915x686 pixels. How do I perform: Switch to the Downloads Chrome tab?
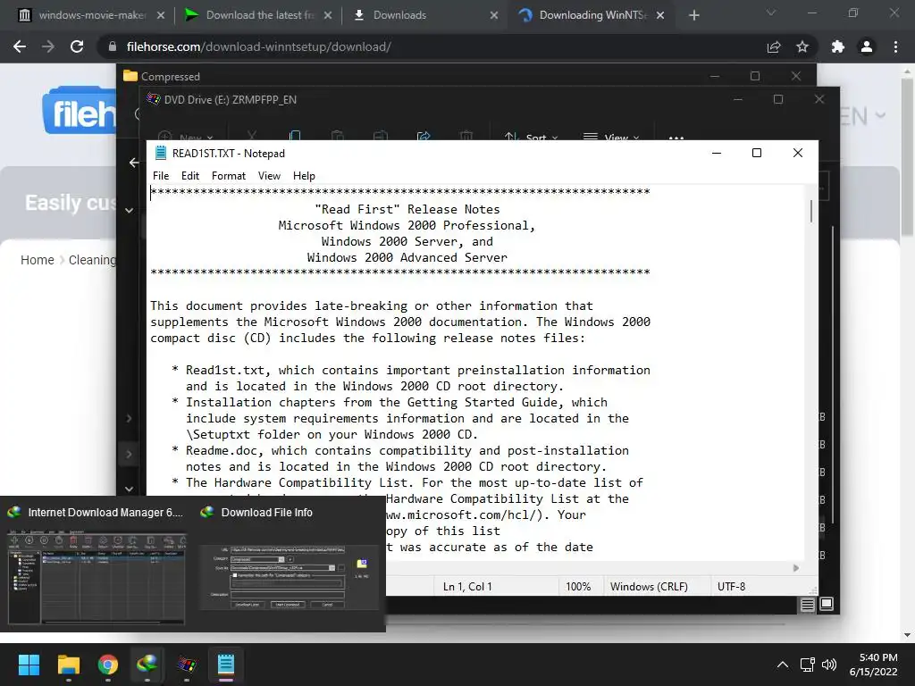[x=426, y=15]
